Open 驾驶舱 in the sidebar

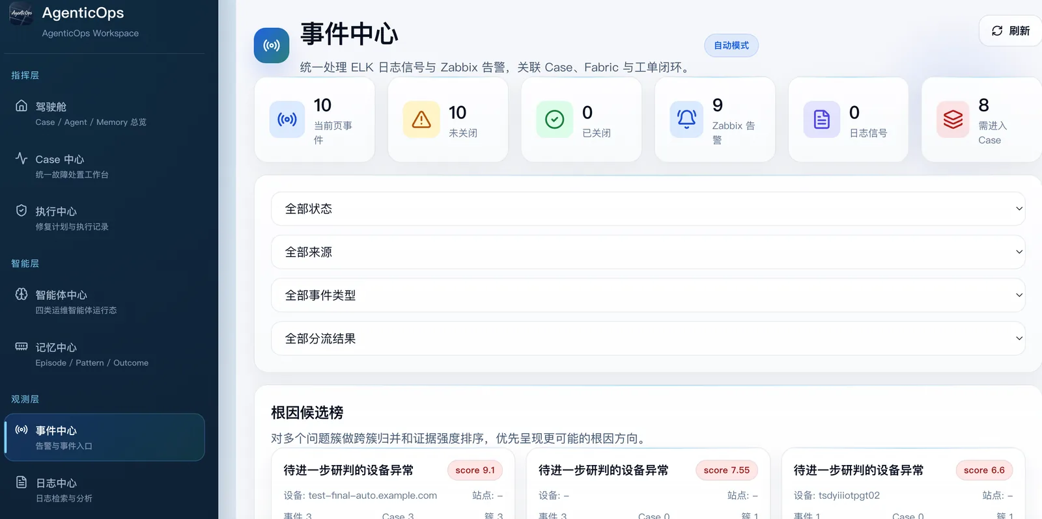[104, 113]
